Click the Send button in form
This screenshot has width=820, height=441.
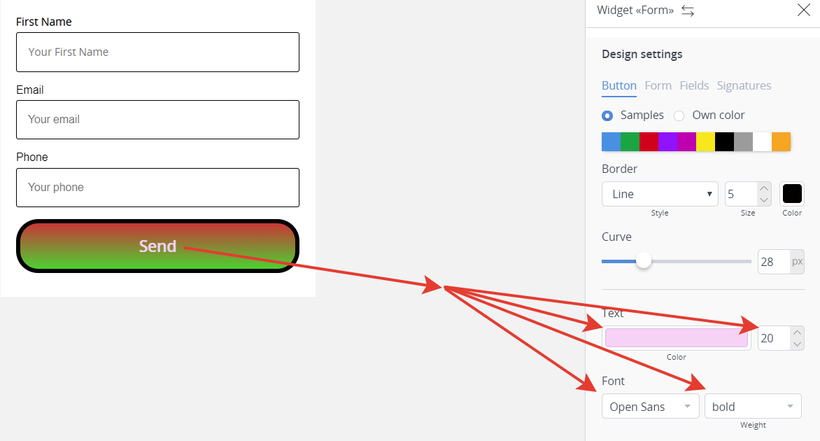coord(157,246)
